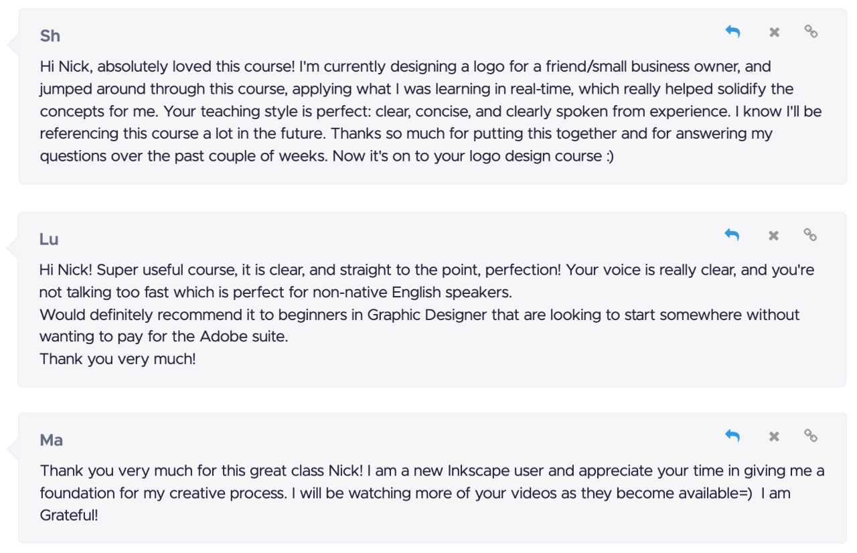The height and width of the screenshot is (553, 857).
Task: Click the speech pointer notch beside Sh
Action: pyautogui.click(x=12, y=45)
